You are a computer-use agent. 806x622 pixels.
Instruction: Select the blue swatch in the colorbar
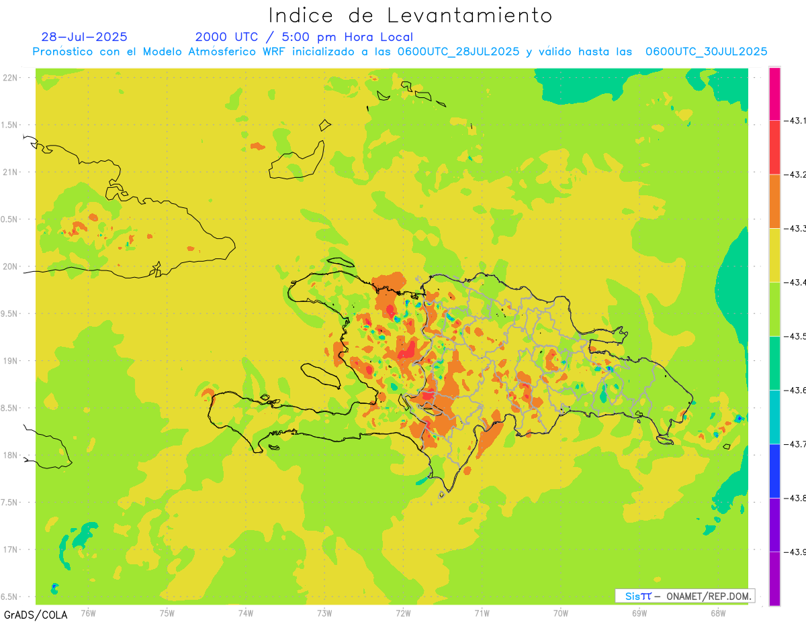(x=774, y=471)
